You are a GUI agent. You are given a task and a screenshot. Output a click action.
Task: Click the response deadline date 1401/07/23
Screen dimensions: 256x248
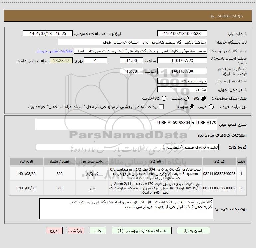point(182,60)
